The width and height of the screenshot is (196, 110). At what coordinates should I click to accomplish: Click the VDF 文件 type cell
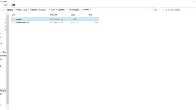(x=75, y=22)
